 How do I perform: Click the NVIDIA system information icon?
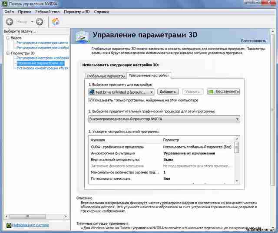pos(9,225)
